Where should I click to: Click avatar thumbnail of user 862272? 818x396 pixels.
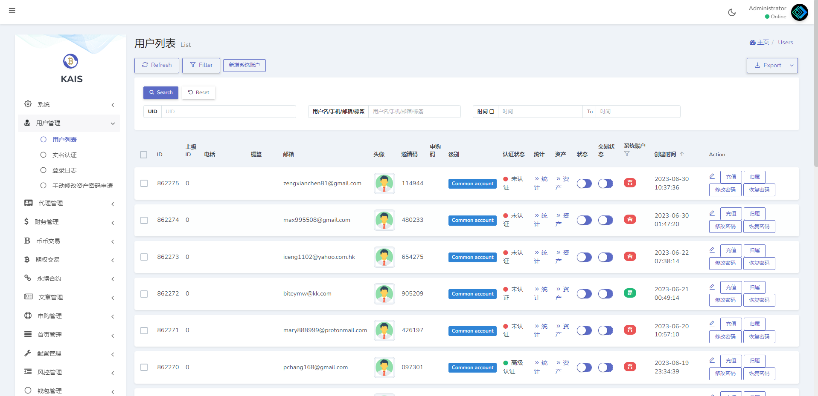[x=384, y=294]
